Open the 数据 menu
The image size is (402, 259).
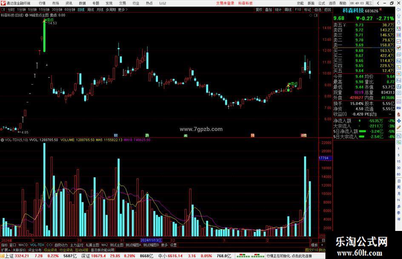pyautogui.click(x=82, y=3)
